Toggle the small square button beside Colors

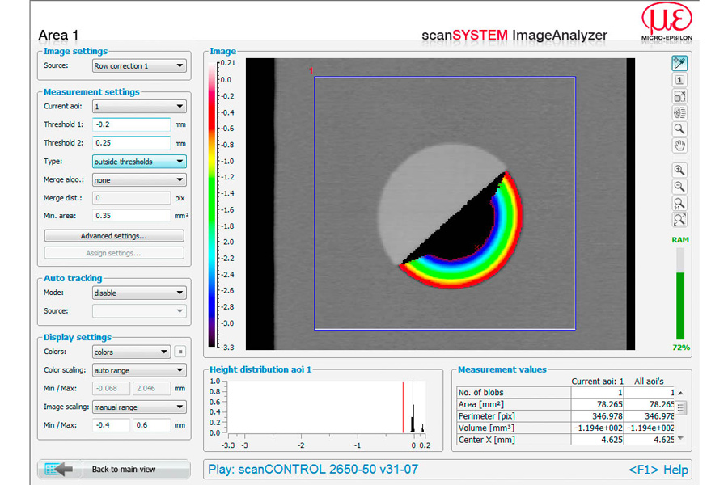(x=181, y=352)
